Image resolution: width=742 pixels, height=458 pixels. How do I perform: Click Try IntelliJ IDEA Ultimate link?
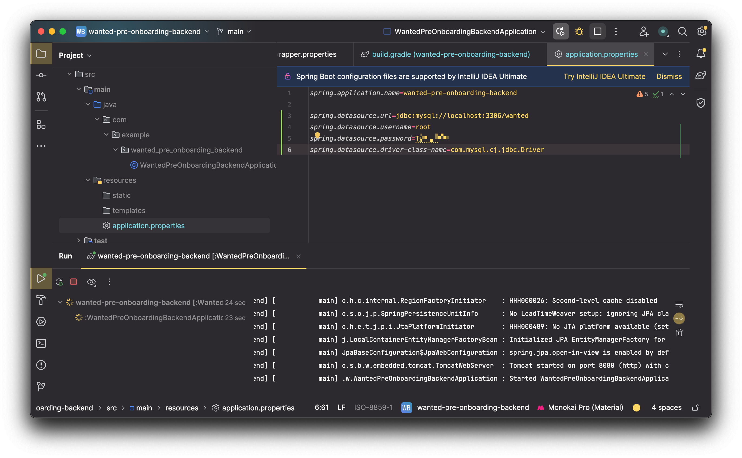click(604, 77)
